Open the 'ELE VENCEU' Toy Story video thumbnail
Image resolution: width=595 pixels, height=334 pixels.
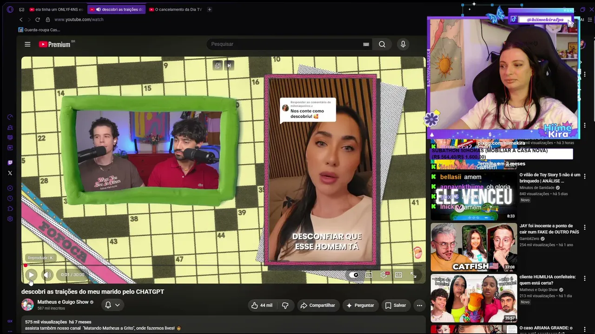[x=474, y=196]
